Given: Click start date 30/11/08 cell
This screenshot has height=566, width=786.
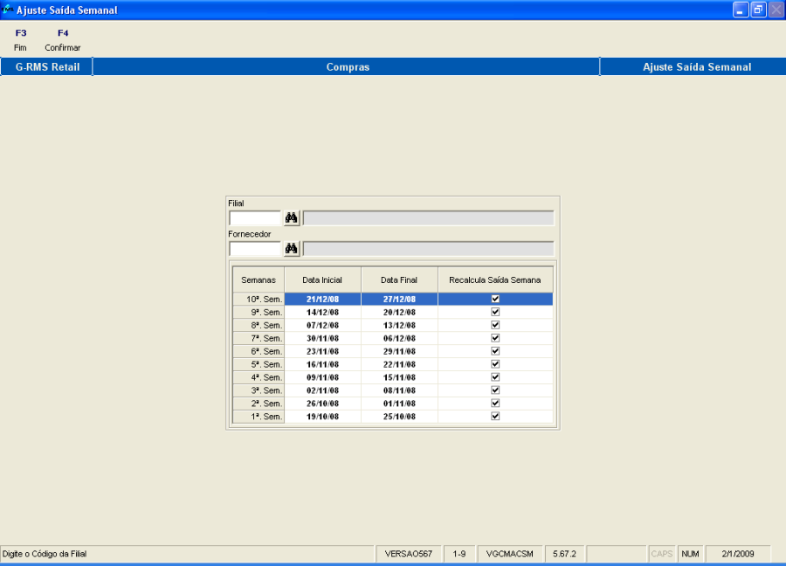Looking at the screenshot, I should 323,338.
